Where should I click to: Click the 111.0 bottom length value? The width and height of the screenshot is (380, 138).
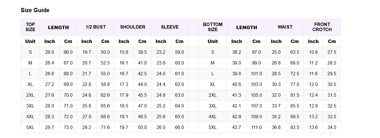pyautogui.click(x=256, y=127)
